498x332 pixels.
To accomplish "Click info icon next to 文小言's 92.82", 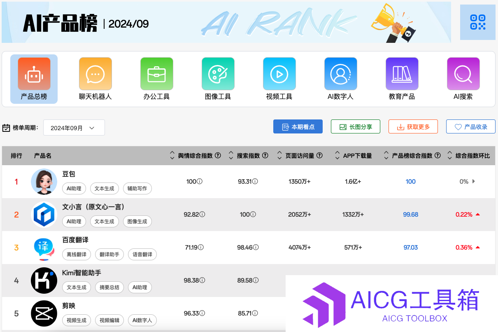I will pos(202,215).
